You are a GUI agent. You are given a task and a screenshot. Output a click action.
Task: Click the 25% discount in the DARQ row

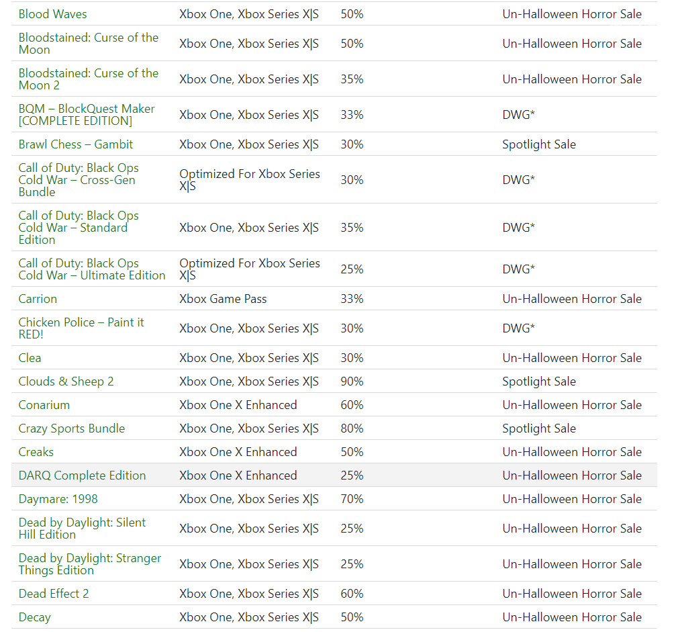pos(352,476)
